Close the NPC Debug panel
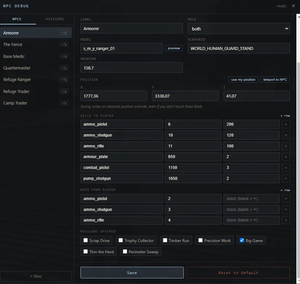Image resolution: width=300 pixels, height=284 pixels. click(293, 6)
